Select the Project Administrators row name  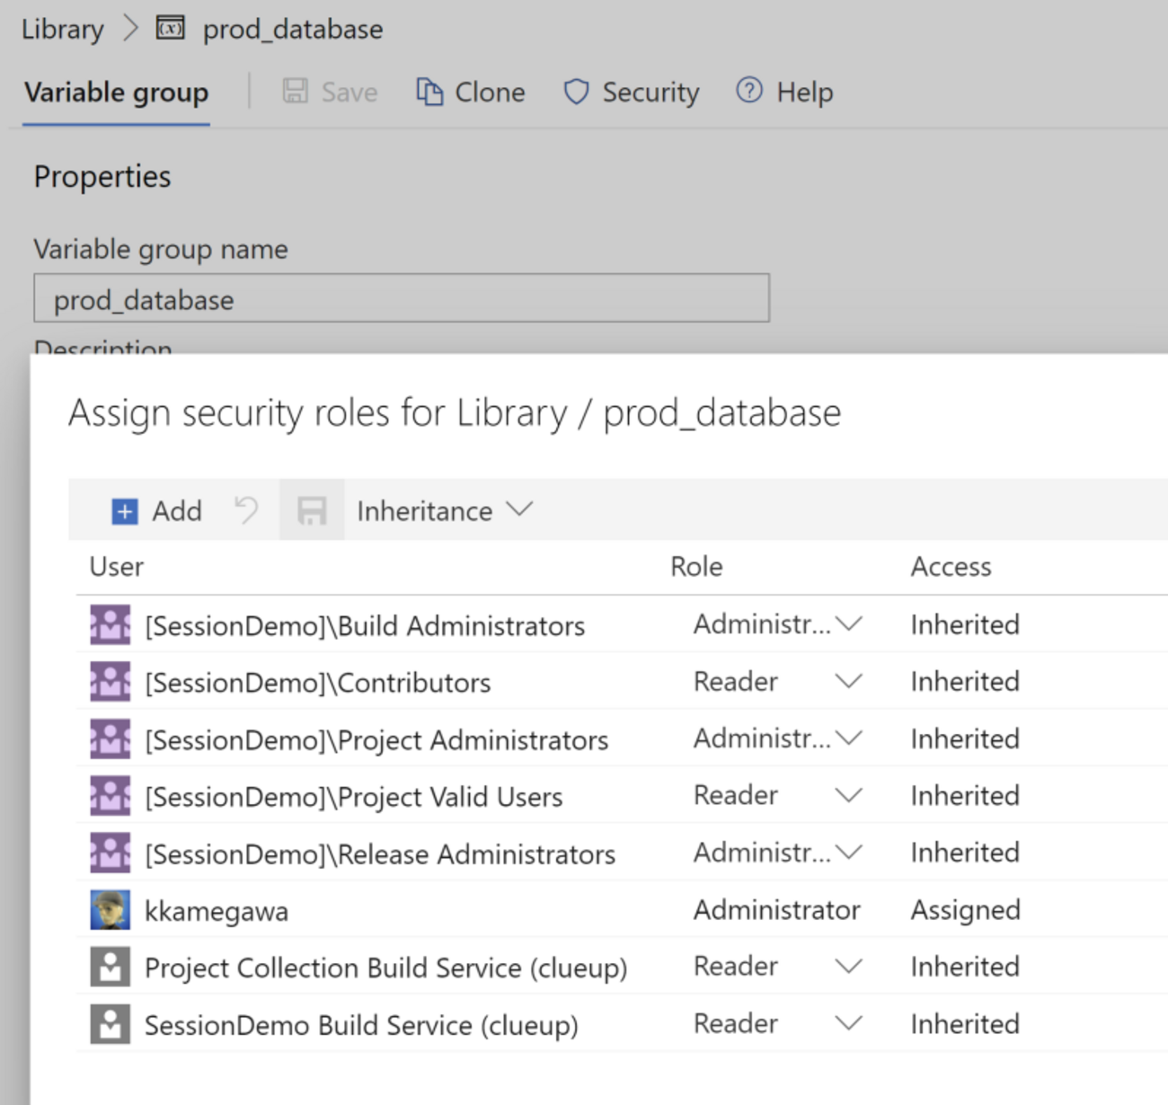376,740
